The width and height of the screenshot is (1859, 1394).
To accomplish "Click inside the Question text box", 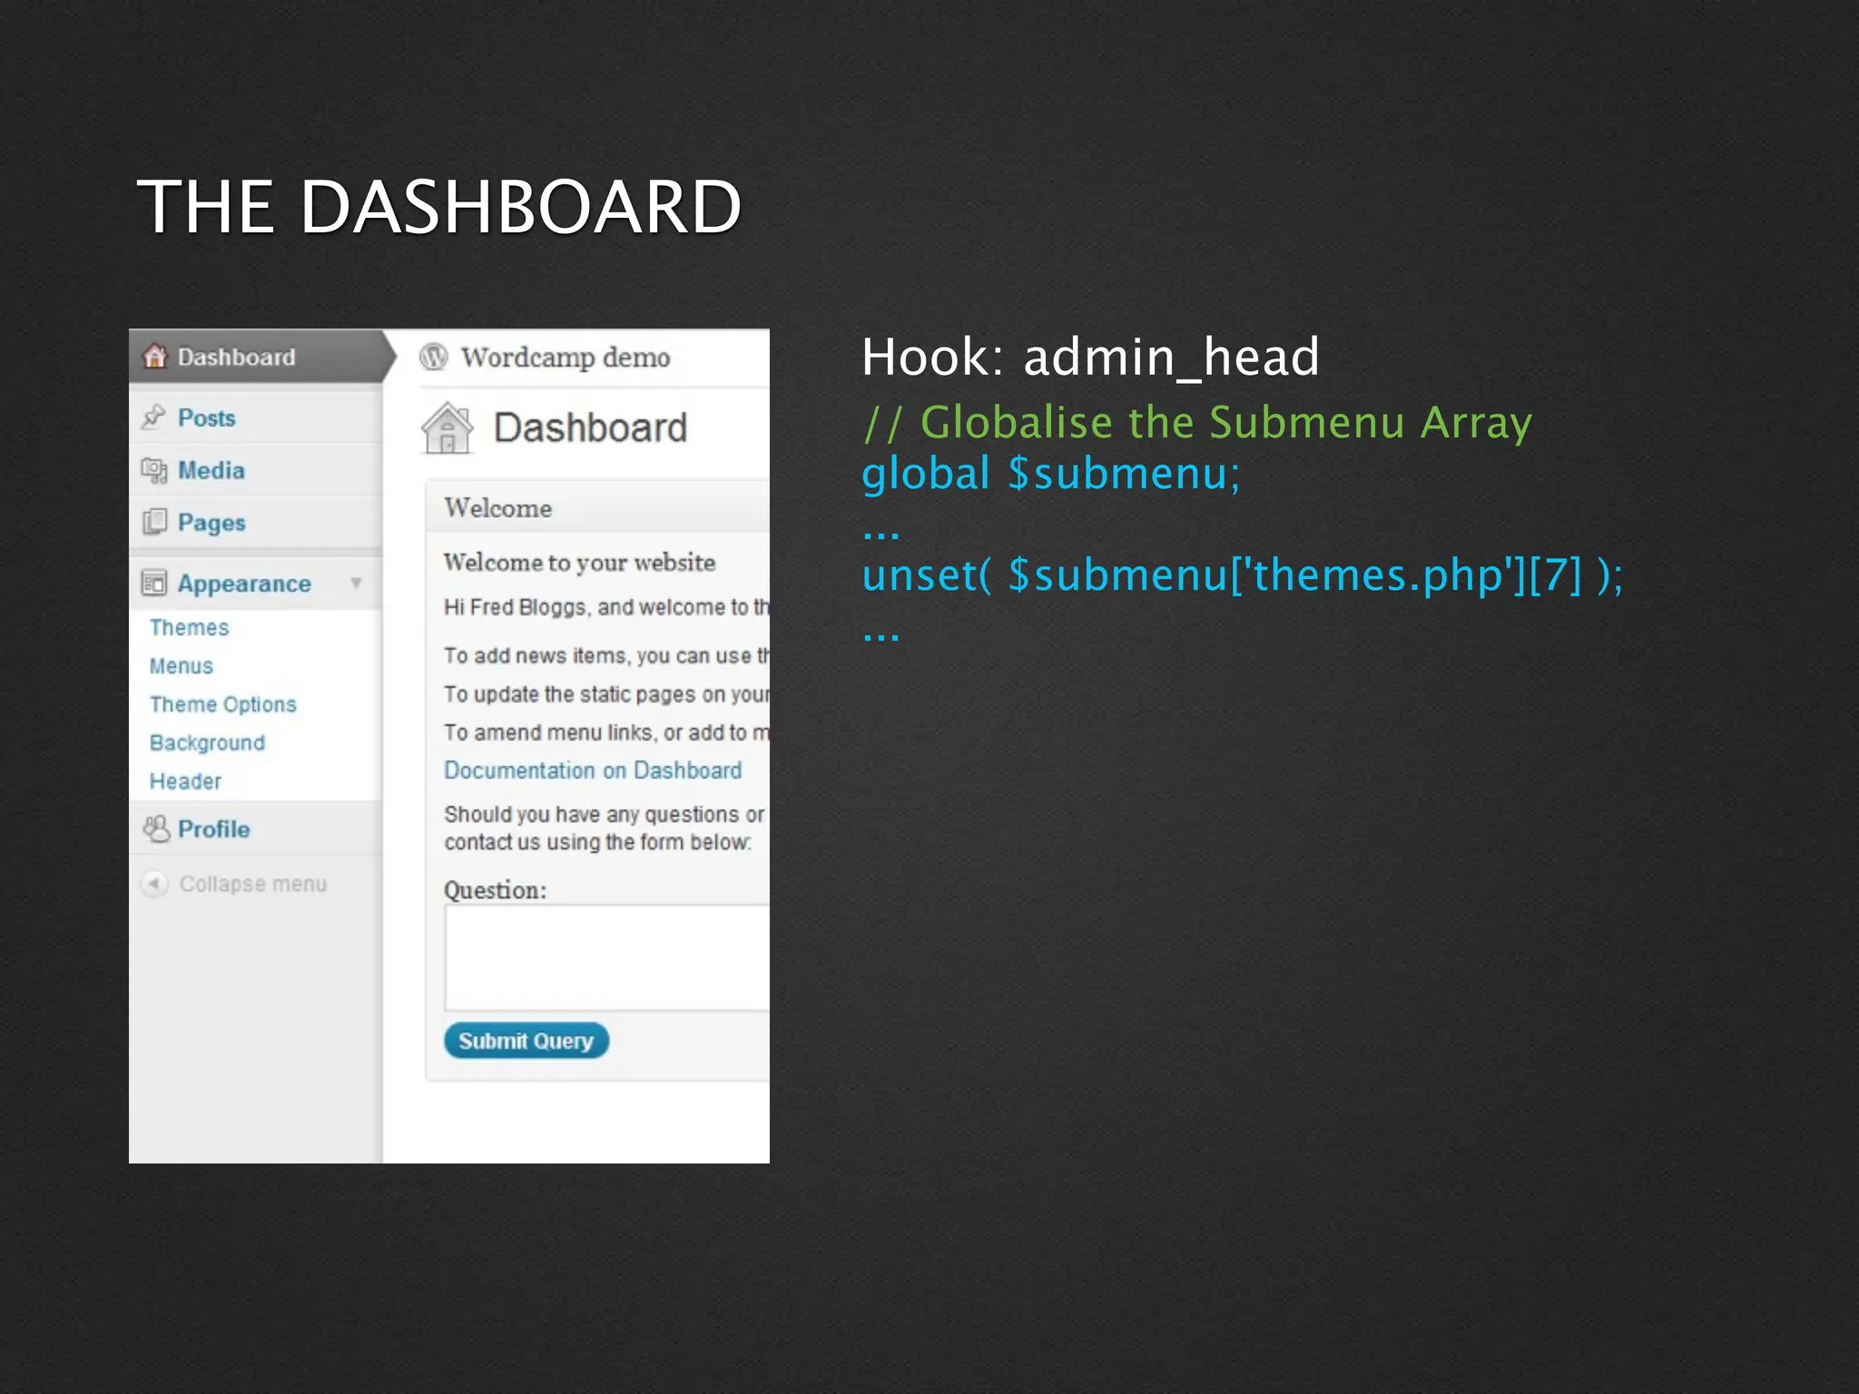I will click(x=606, y=957).
